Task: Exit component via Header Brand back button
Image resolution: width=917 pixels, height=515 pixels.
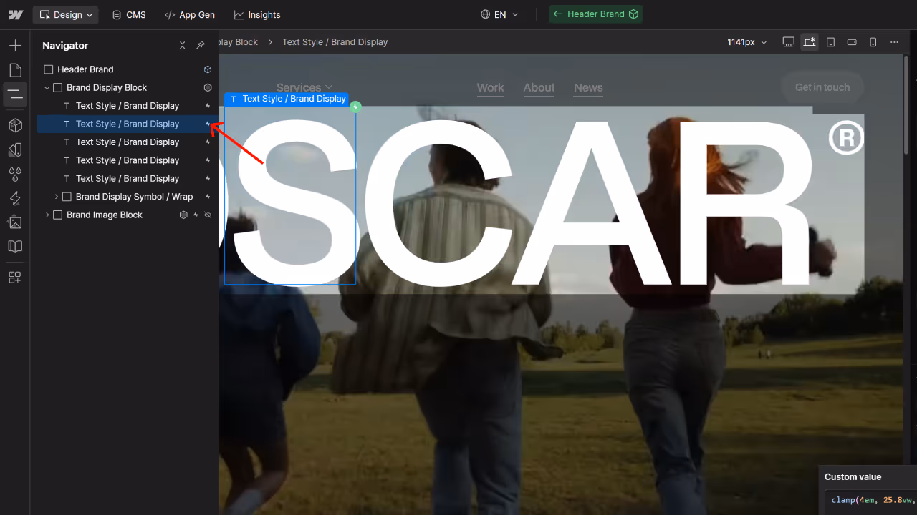Action: pos(596,14)
